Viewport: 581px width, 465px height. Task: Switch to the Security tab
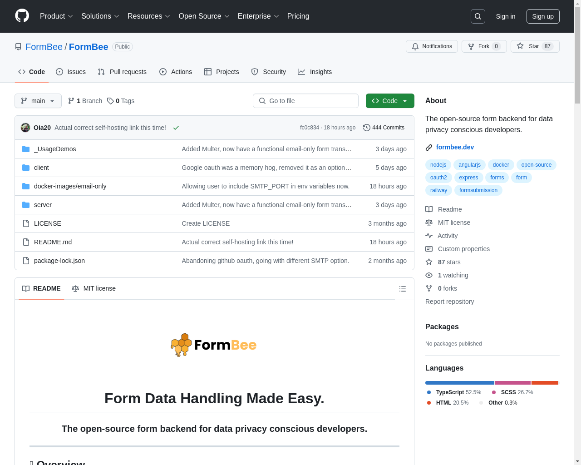pyautogui.click(x=269, y=72)
